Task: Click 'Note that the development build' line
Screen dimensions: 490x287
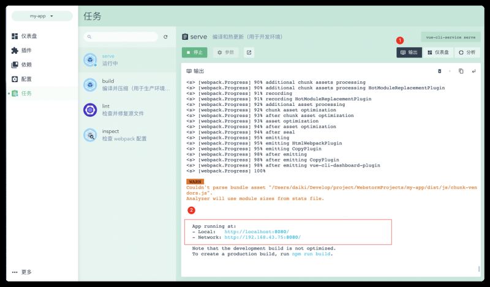Action: click(x=264, y=248)
